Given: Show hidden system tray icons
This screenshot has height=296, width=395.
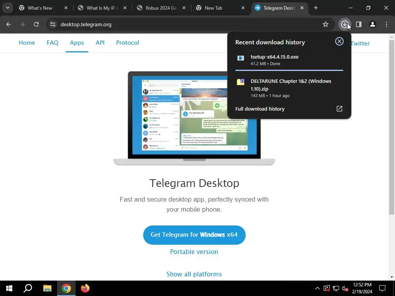Looking at the screenshot, I should click(x=317, y=288).
